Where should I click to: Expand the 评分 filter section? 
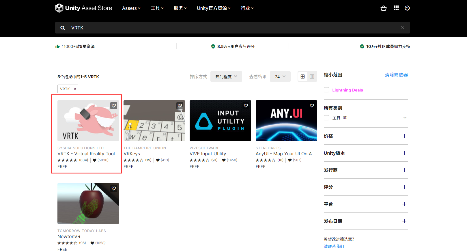tap(404, 187)
